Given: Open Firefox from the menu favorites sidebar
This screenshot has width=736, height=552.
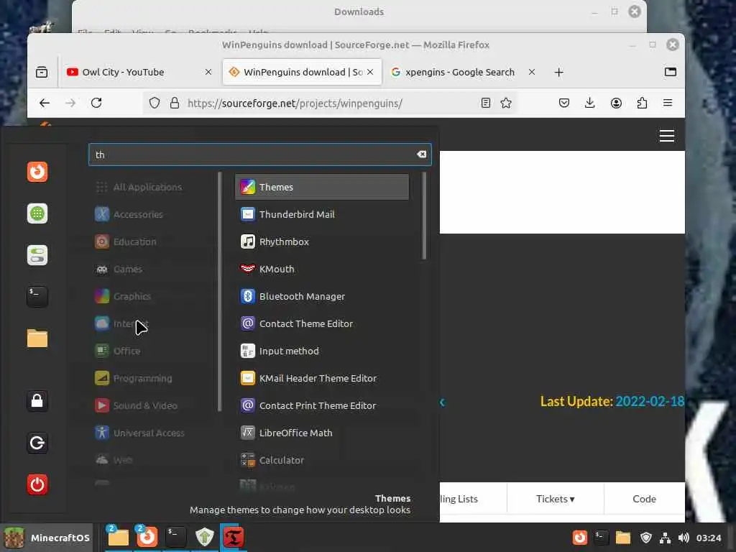Looking at the screenshot, I should (37, 172).
